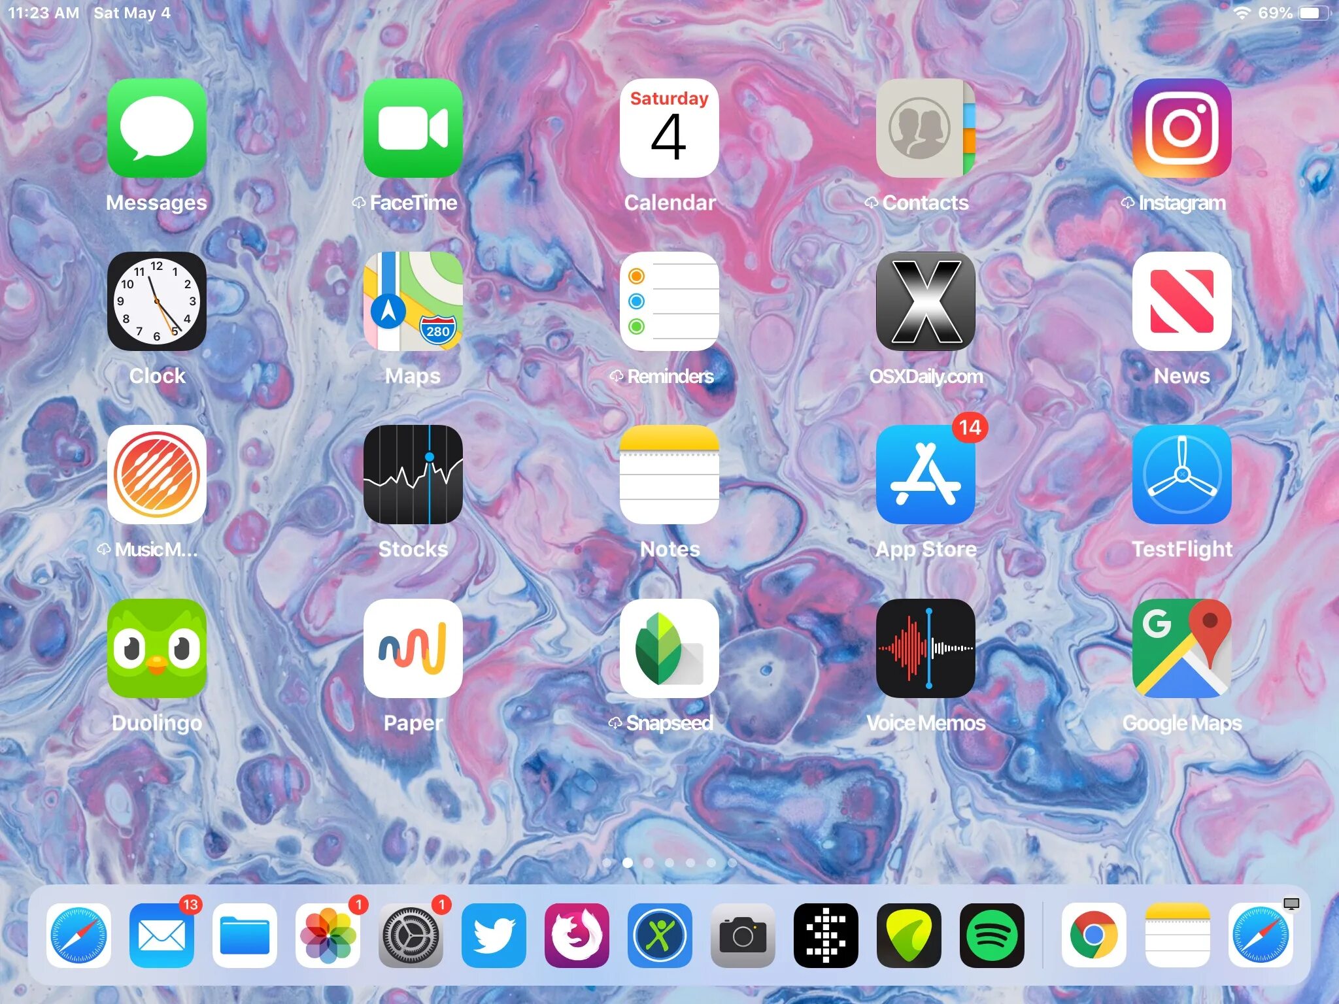The image size is (1339, 1004).
Task: Launch Spotify from the dock
Action: [x=992, y=935]
